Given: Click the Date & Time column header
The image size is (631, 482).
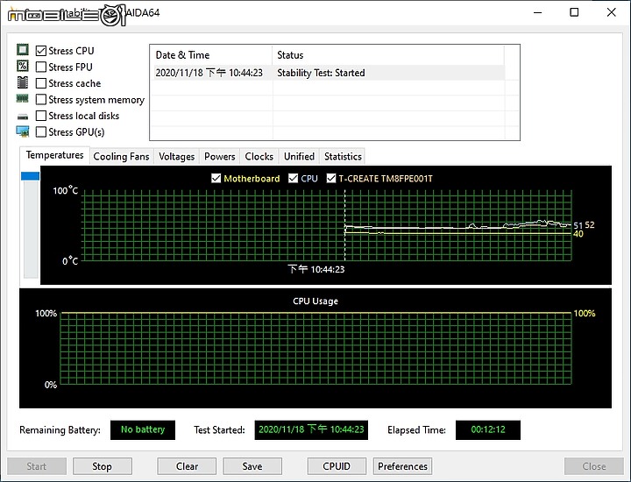Looking at the screenshot, I should coord(211,55).
